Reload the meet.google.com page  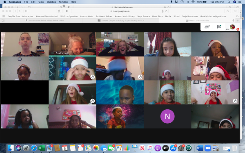click(x=166, y=11)
